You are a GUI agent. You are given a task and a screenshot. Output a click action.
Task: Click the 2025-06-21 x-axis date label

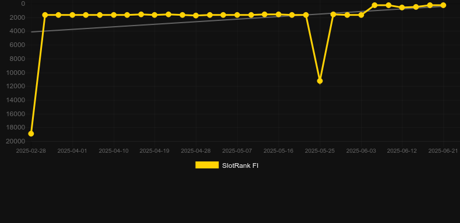443,151
